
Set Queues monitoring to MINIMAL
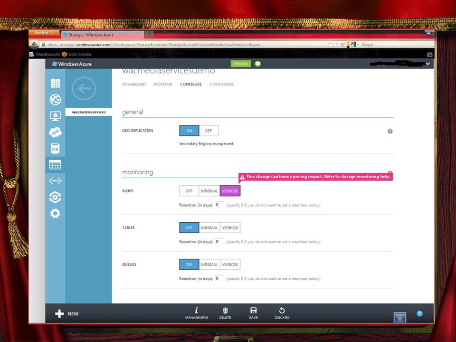pos(209,265)
